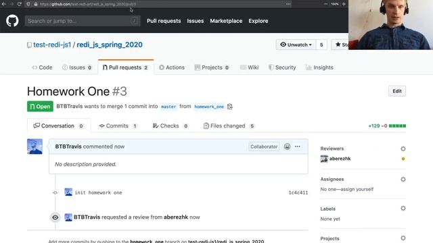
Task: Go to Marketplace
Action: pos(226,21)
